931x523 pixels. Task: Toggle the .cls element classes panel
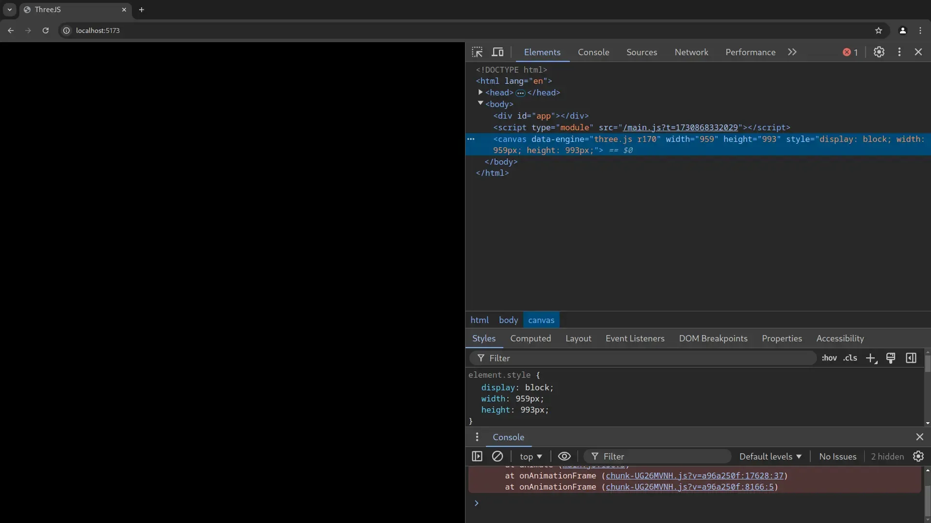click(850, 358)
